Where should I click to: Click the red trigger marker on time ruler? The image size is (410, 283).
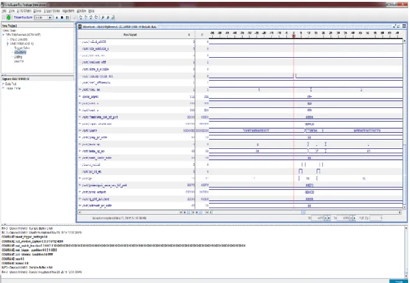(294, 36)
